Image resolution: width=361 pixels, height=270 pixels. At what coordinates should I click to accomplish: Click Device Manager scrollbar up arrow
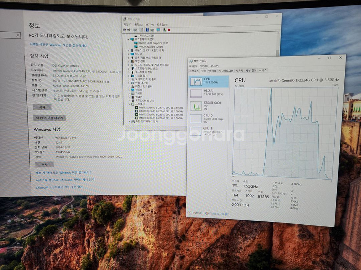coord(278,33)
